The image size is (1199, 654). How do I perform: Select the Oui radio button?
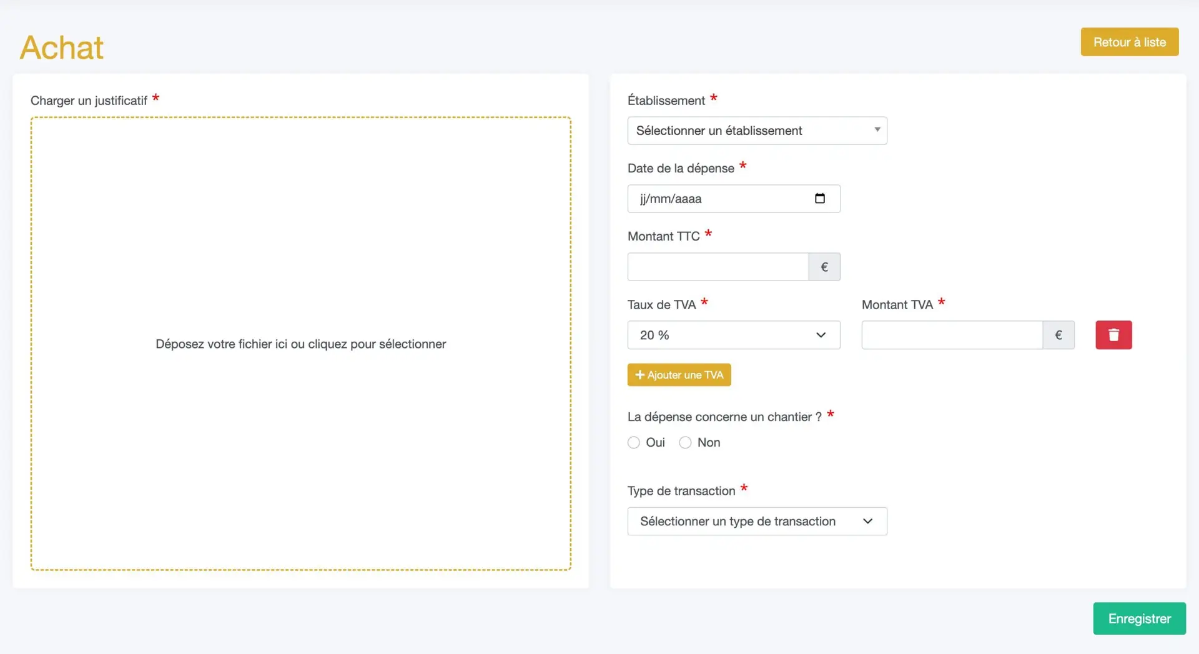point(634,442)
